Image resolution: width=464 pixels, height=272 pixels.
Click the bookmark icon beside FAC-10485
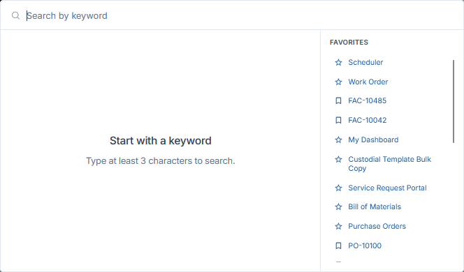click(x=338, y=100)
